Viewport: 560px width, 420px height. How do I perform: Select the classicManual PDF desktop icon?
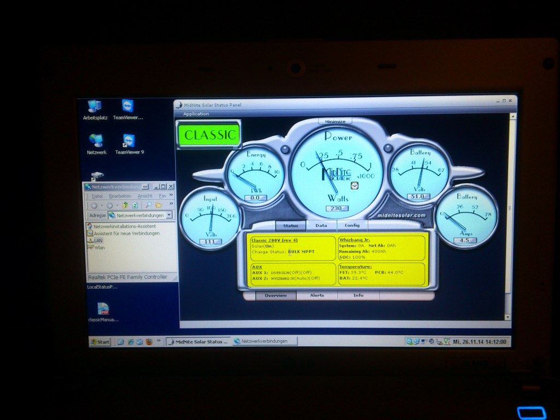[103, 312]
